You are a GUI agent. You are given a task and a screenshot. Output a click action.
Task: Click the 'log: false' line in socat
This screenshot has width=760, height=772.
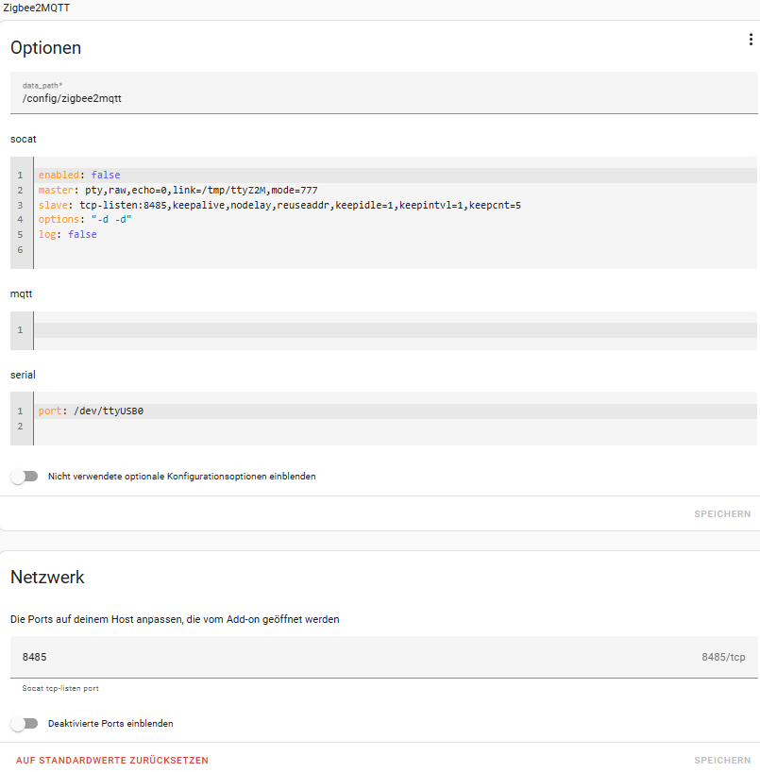point(68,234)
